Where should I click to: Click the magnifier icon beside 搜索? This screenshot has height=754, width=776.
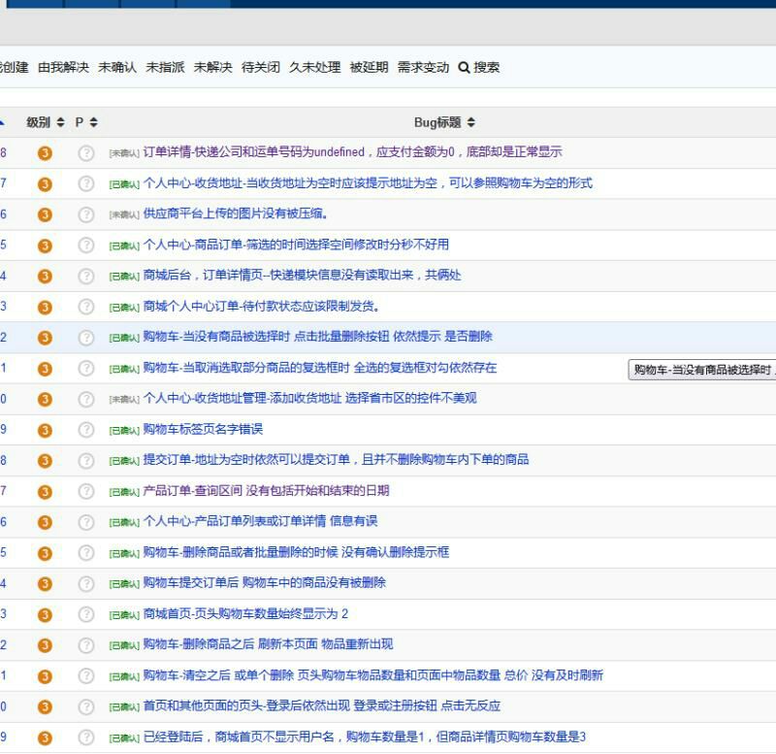point(464,68)
